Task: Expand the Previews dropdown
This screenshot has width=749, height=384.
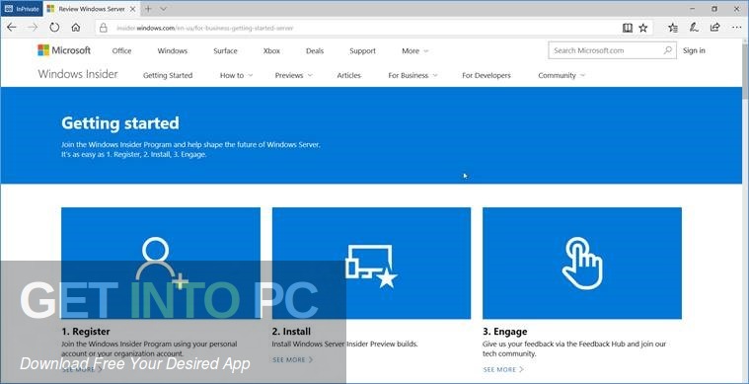Action: 294,75
